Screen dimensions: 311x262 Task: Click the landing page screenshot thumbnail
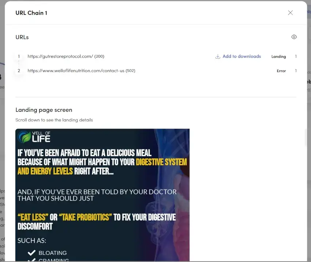pyautogui.click(x=103, y=195)
